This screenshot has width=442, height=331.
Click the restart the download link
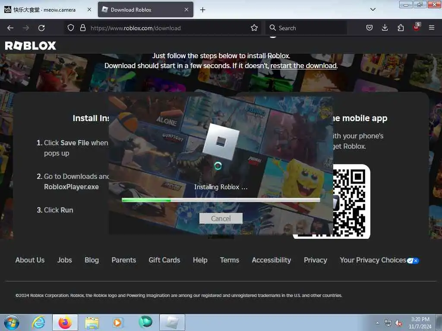[303, 66]
